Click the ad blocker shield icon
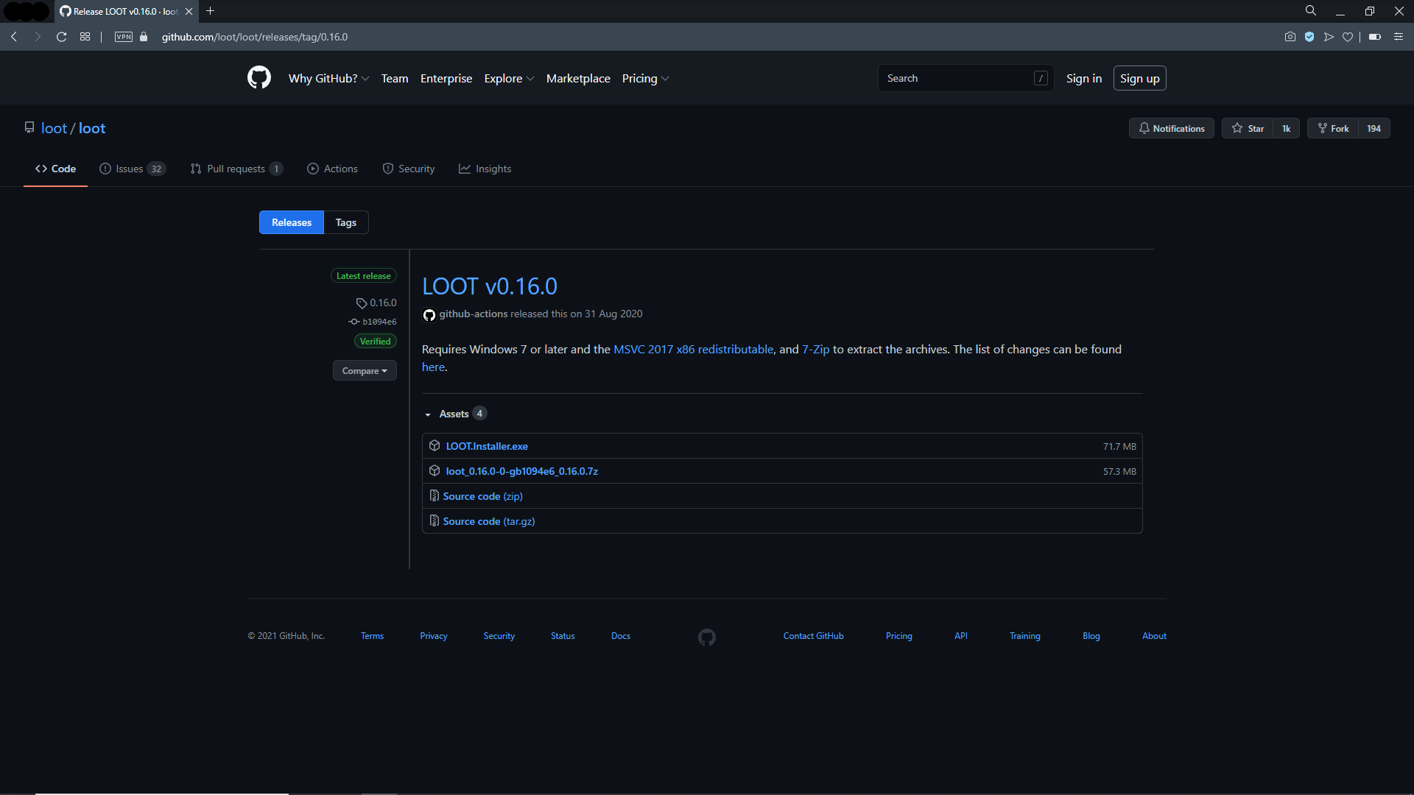Screen dimensions: 1414x795 point(1309,37)
